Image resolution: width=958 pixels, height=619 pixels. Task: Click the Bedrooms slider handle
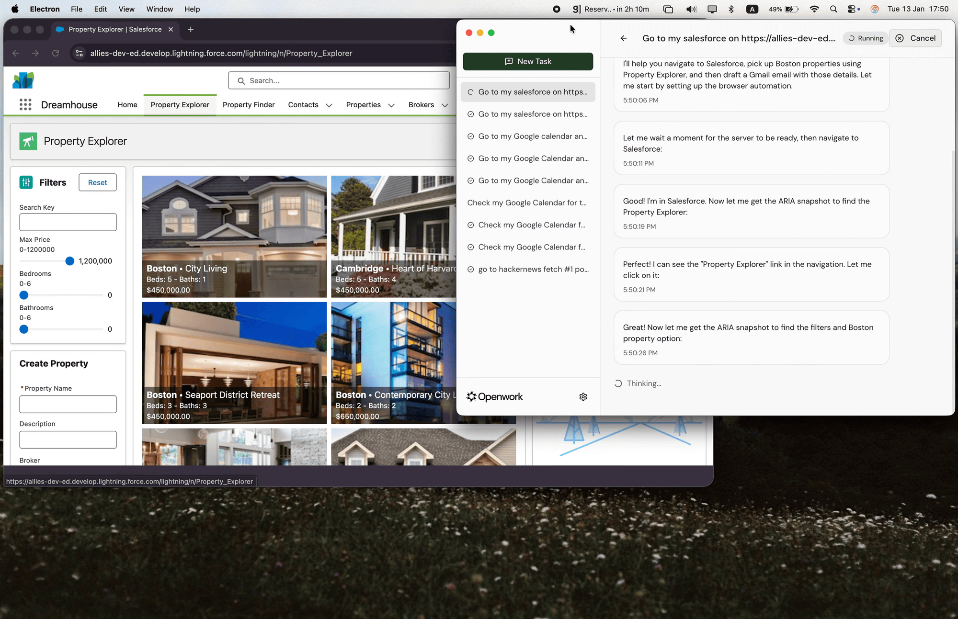click(24, 295)
